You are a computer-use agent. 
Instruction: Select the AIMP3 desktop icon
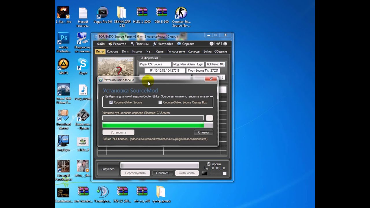coord(63,66)
